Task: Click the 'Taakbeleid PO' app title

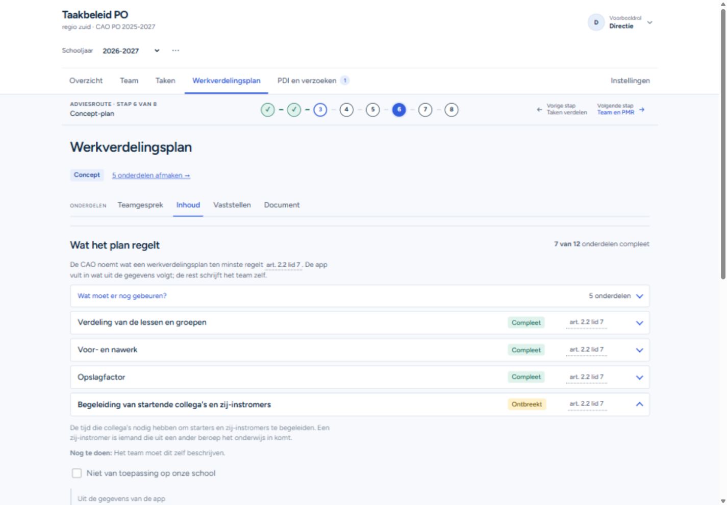Action: 95,15
